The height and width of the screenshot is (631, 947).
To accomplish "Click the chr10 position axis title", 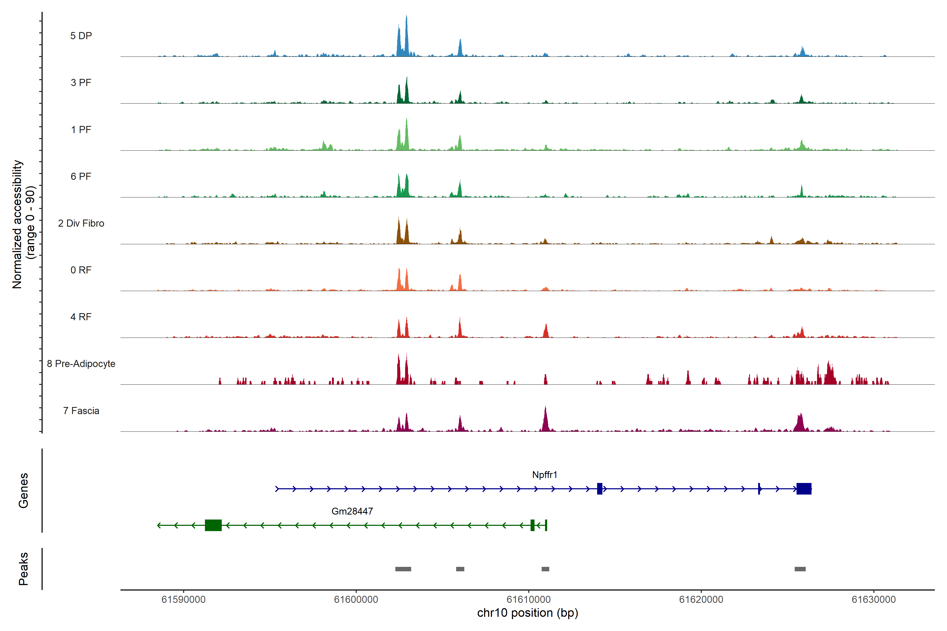I will (527, 613).
